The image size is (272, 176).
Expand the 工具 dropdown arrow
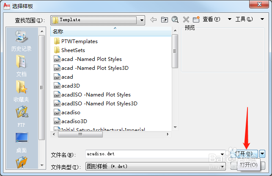pos(262,19)
